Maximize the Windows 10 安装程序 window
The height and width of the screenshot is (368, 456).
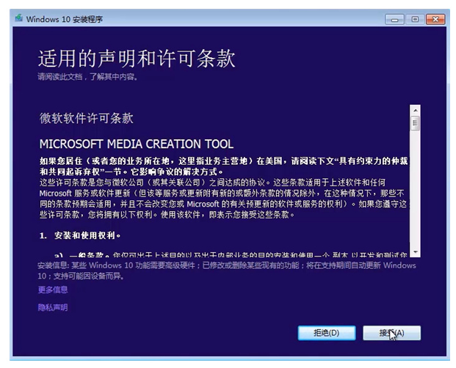pyautogui.click(x=415, y=18)
